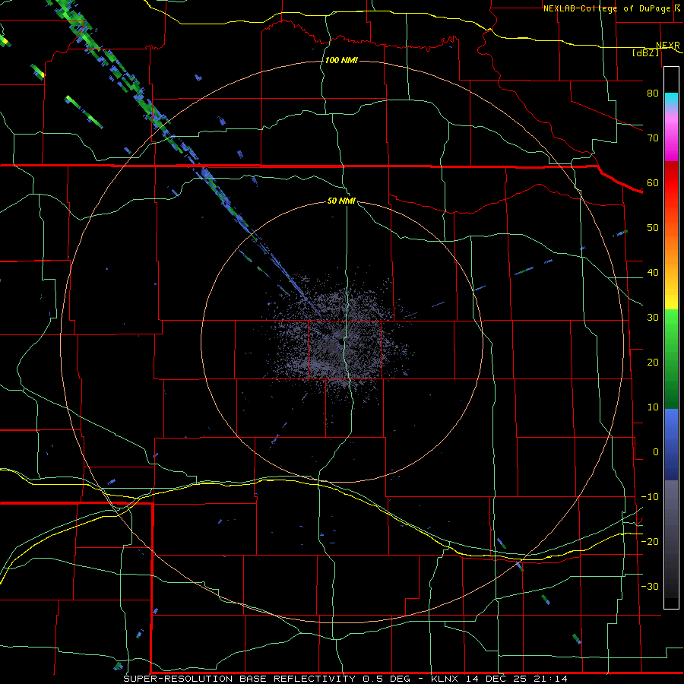The width and height of the screenshot is (684, 684).
Task: Click the -10 dBZ scale value
Action: [650, 497]
